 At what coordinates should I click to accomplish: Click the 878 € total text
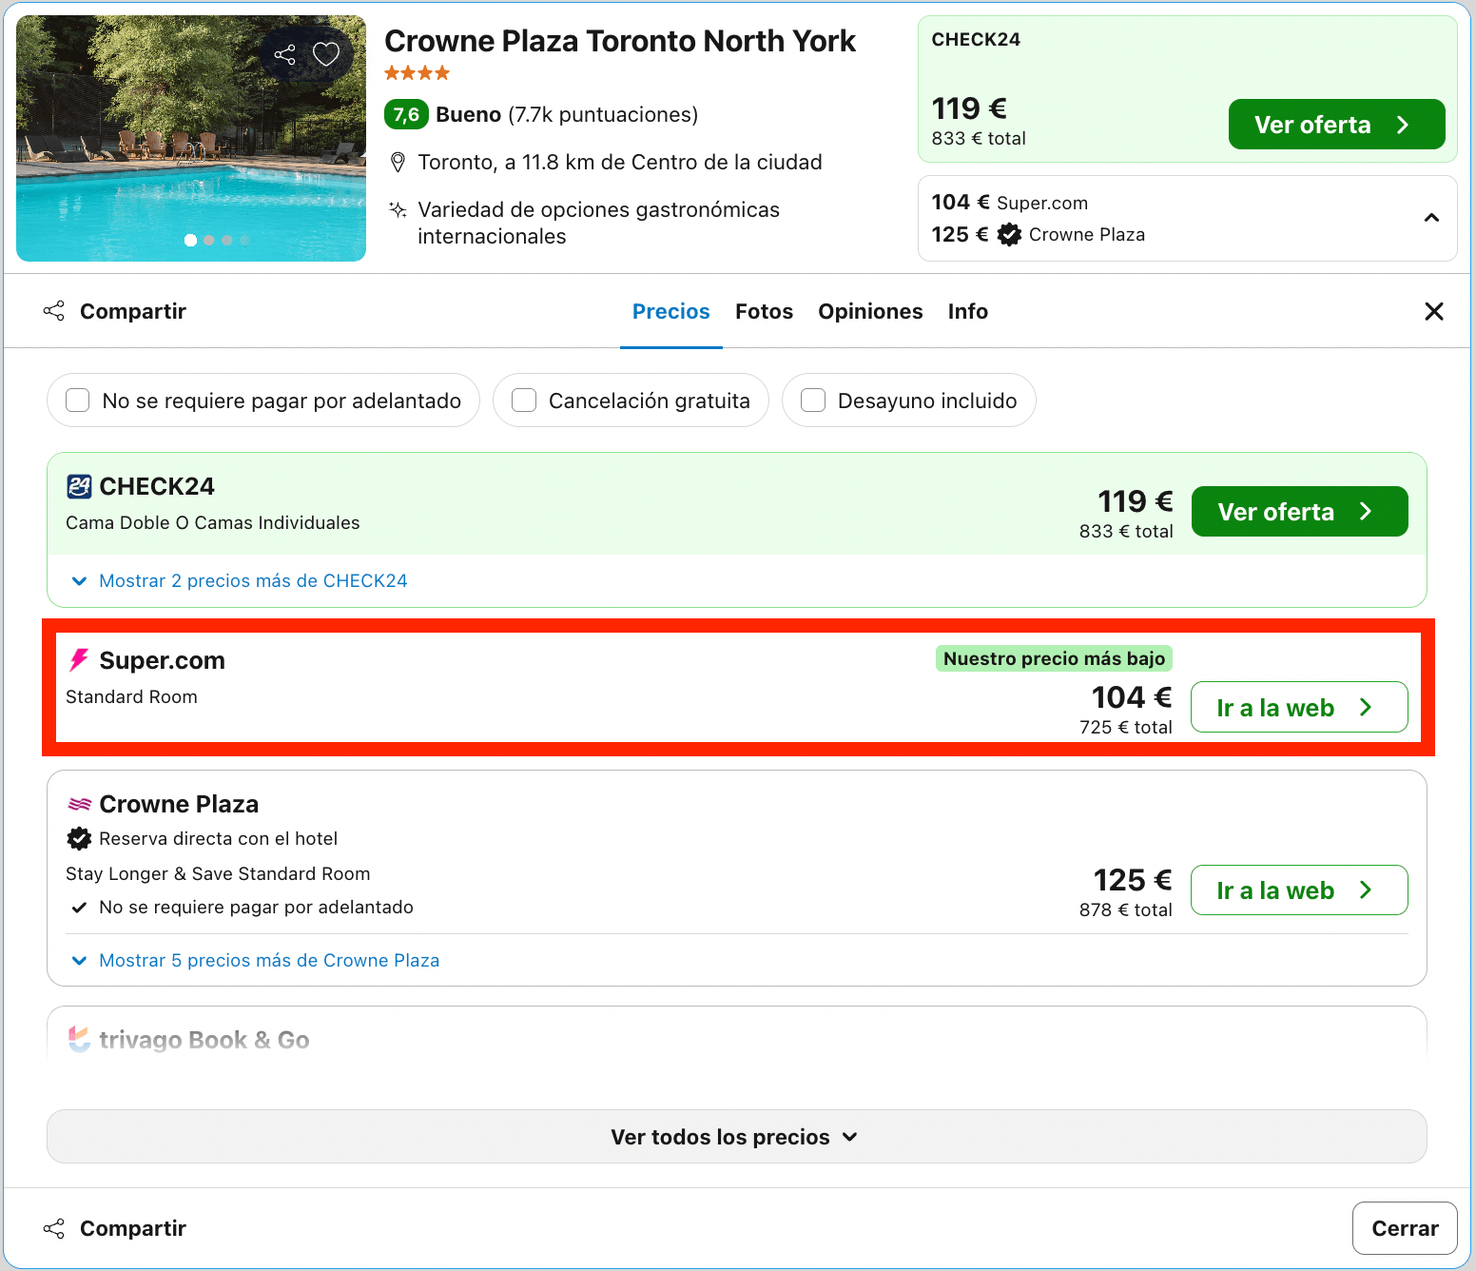tap(1126, 909)
